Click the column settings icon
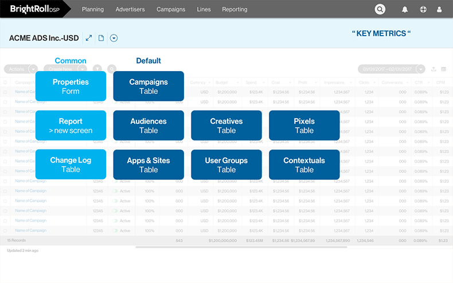The height and width of the screenshot is (283, 453). [x=444, y=69]
